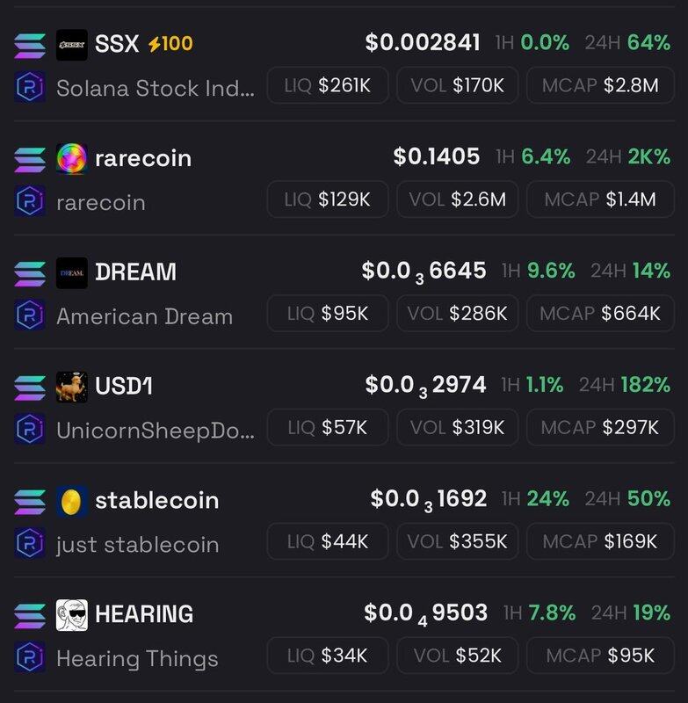Tap the HEARING sunglasses face logo
Viewport: 688px width, 703px height.
click(72, 614)
